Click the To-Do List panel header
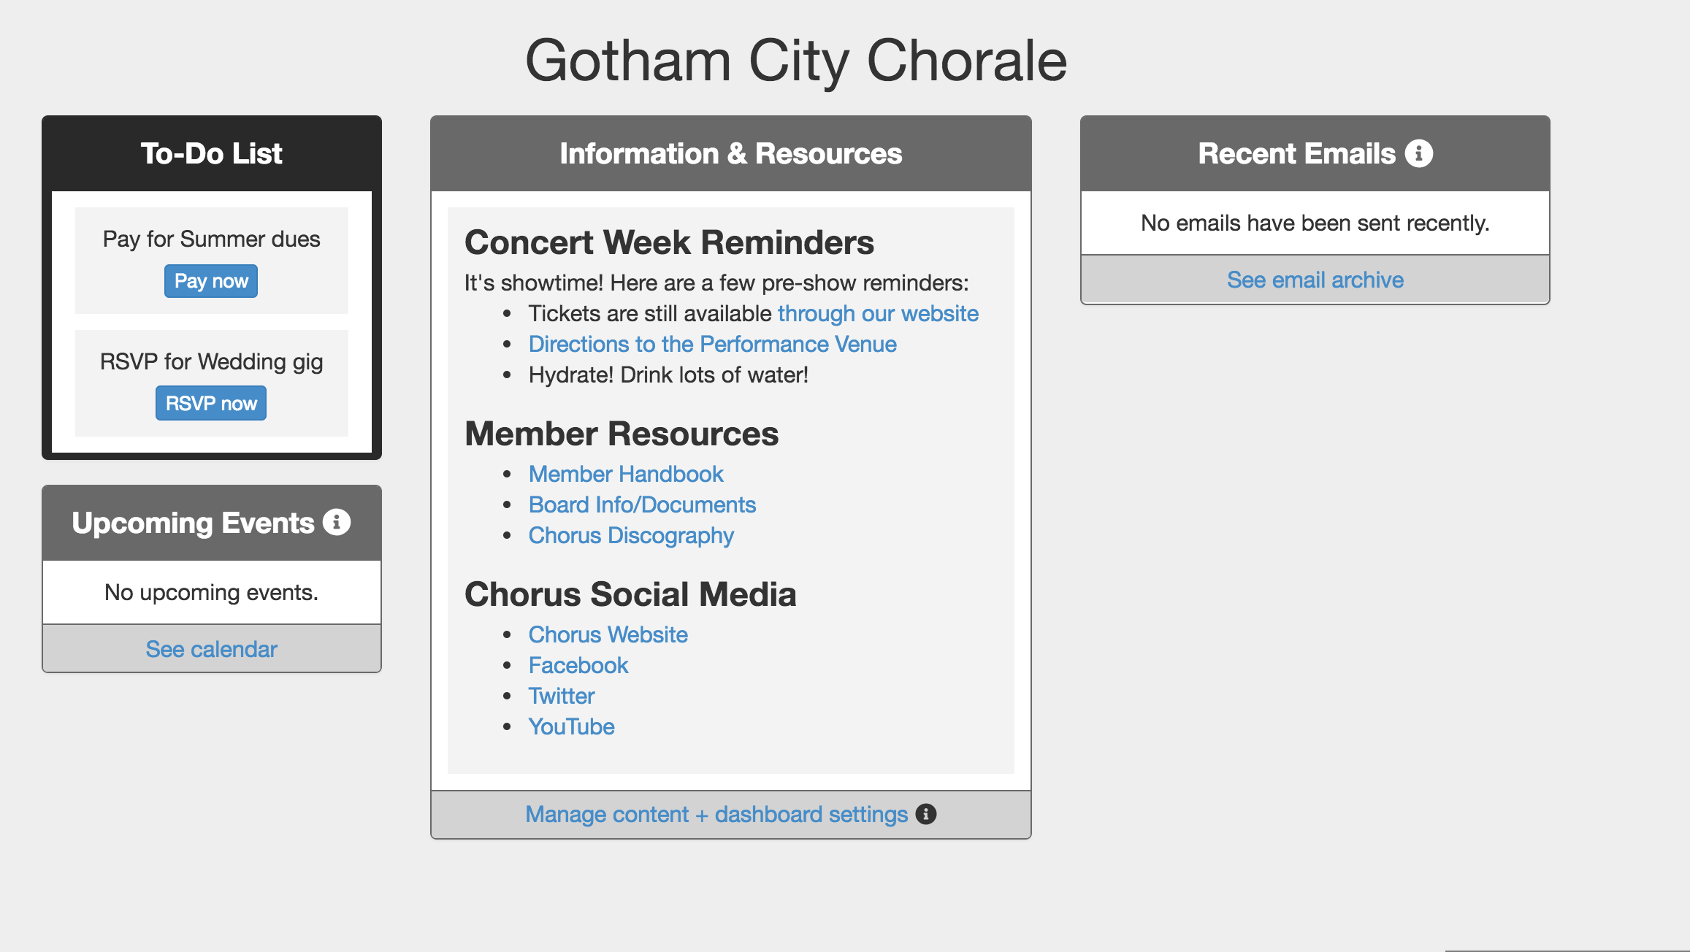 pos(211,153)
